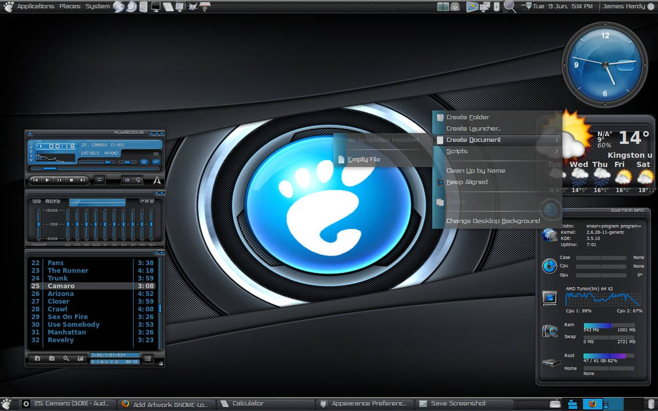Click the magnifier search icon in top panel
This screenshot has width=658, height=411.
[x=510, y=6]
